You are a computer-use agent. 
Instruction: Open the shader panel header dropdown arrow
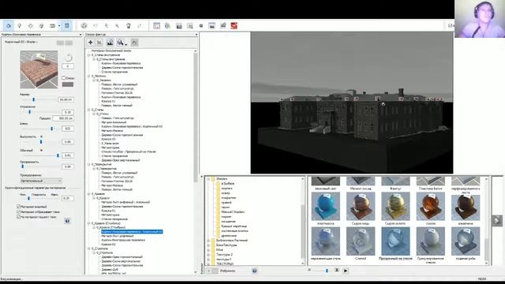[80, 35]
